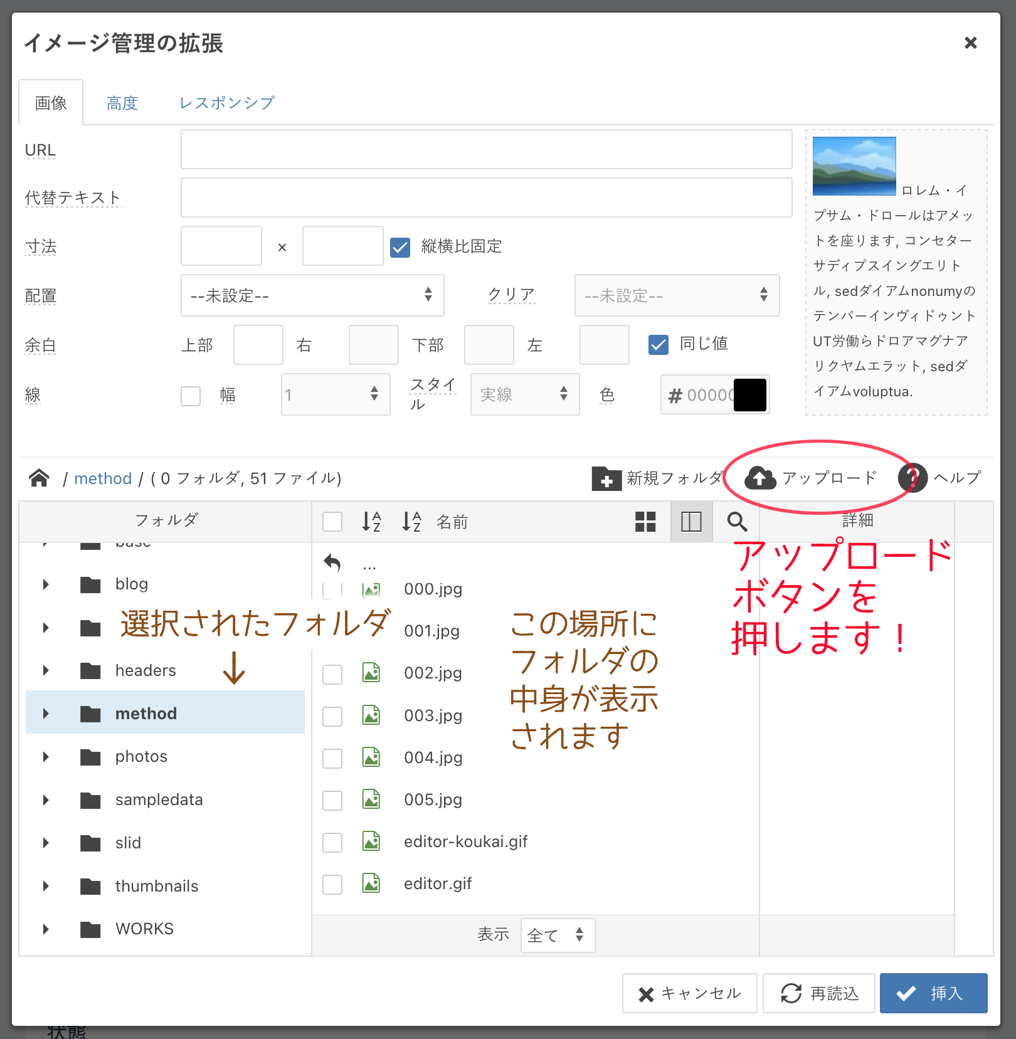Open the 表示 file count dropdown
The height and width of the screenshot is (1039, 1016).
point(557,936)
